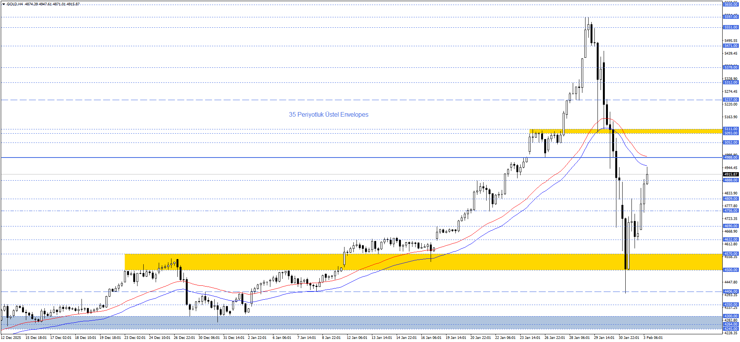Viewport: 740px width, 342px height.
Task: Click the 23 Dec 02:01 time axis label
Action: (135, 338)
